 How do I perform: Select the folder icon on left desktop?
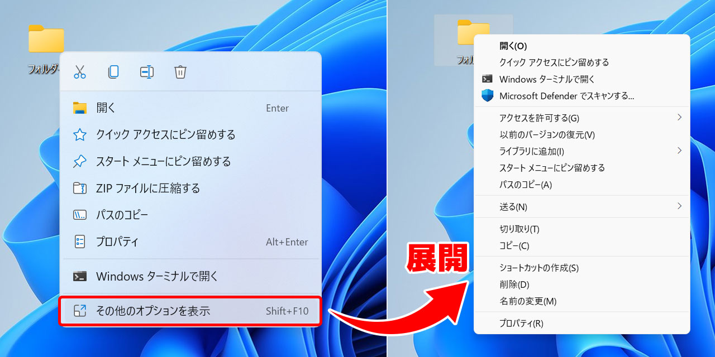click(46, 38)
